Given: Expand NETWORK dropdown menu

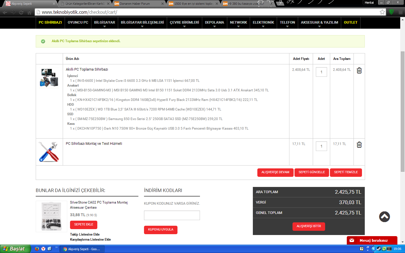Looking at the screenshot, I should (x=238, y=23).
